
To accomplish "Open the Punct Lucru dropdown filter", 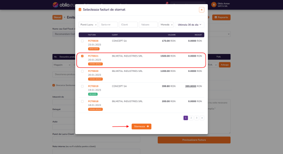I will pos(88,25).
